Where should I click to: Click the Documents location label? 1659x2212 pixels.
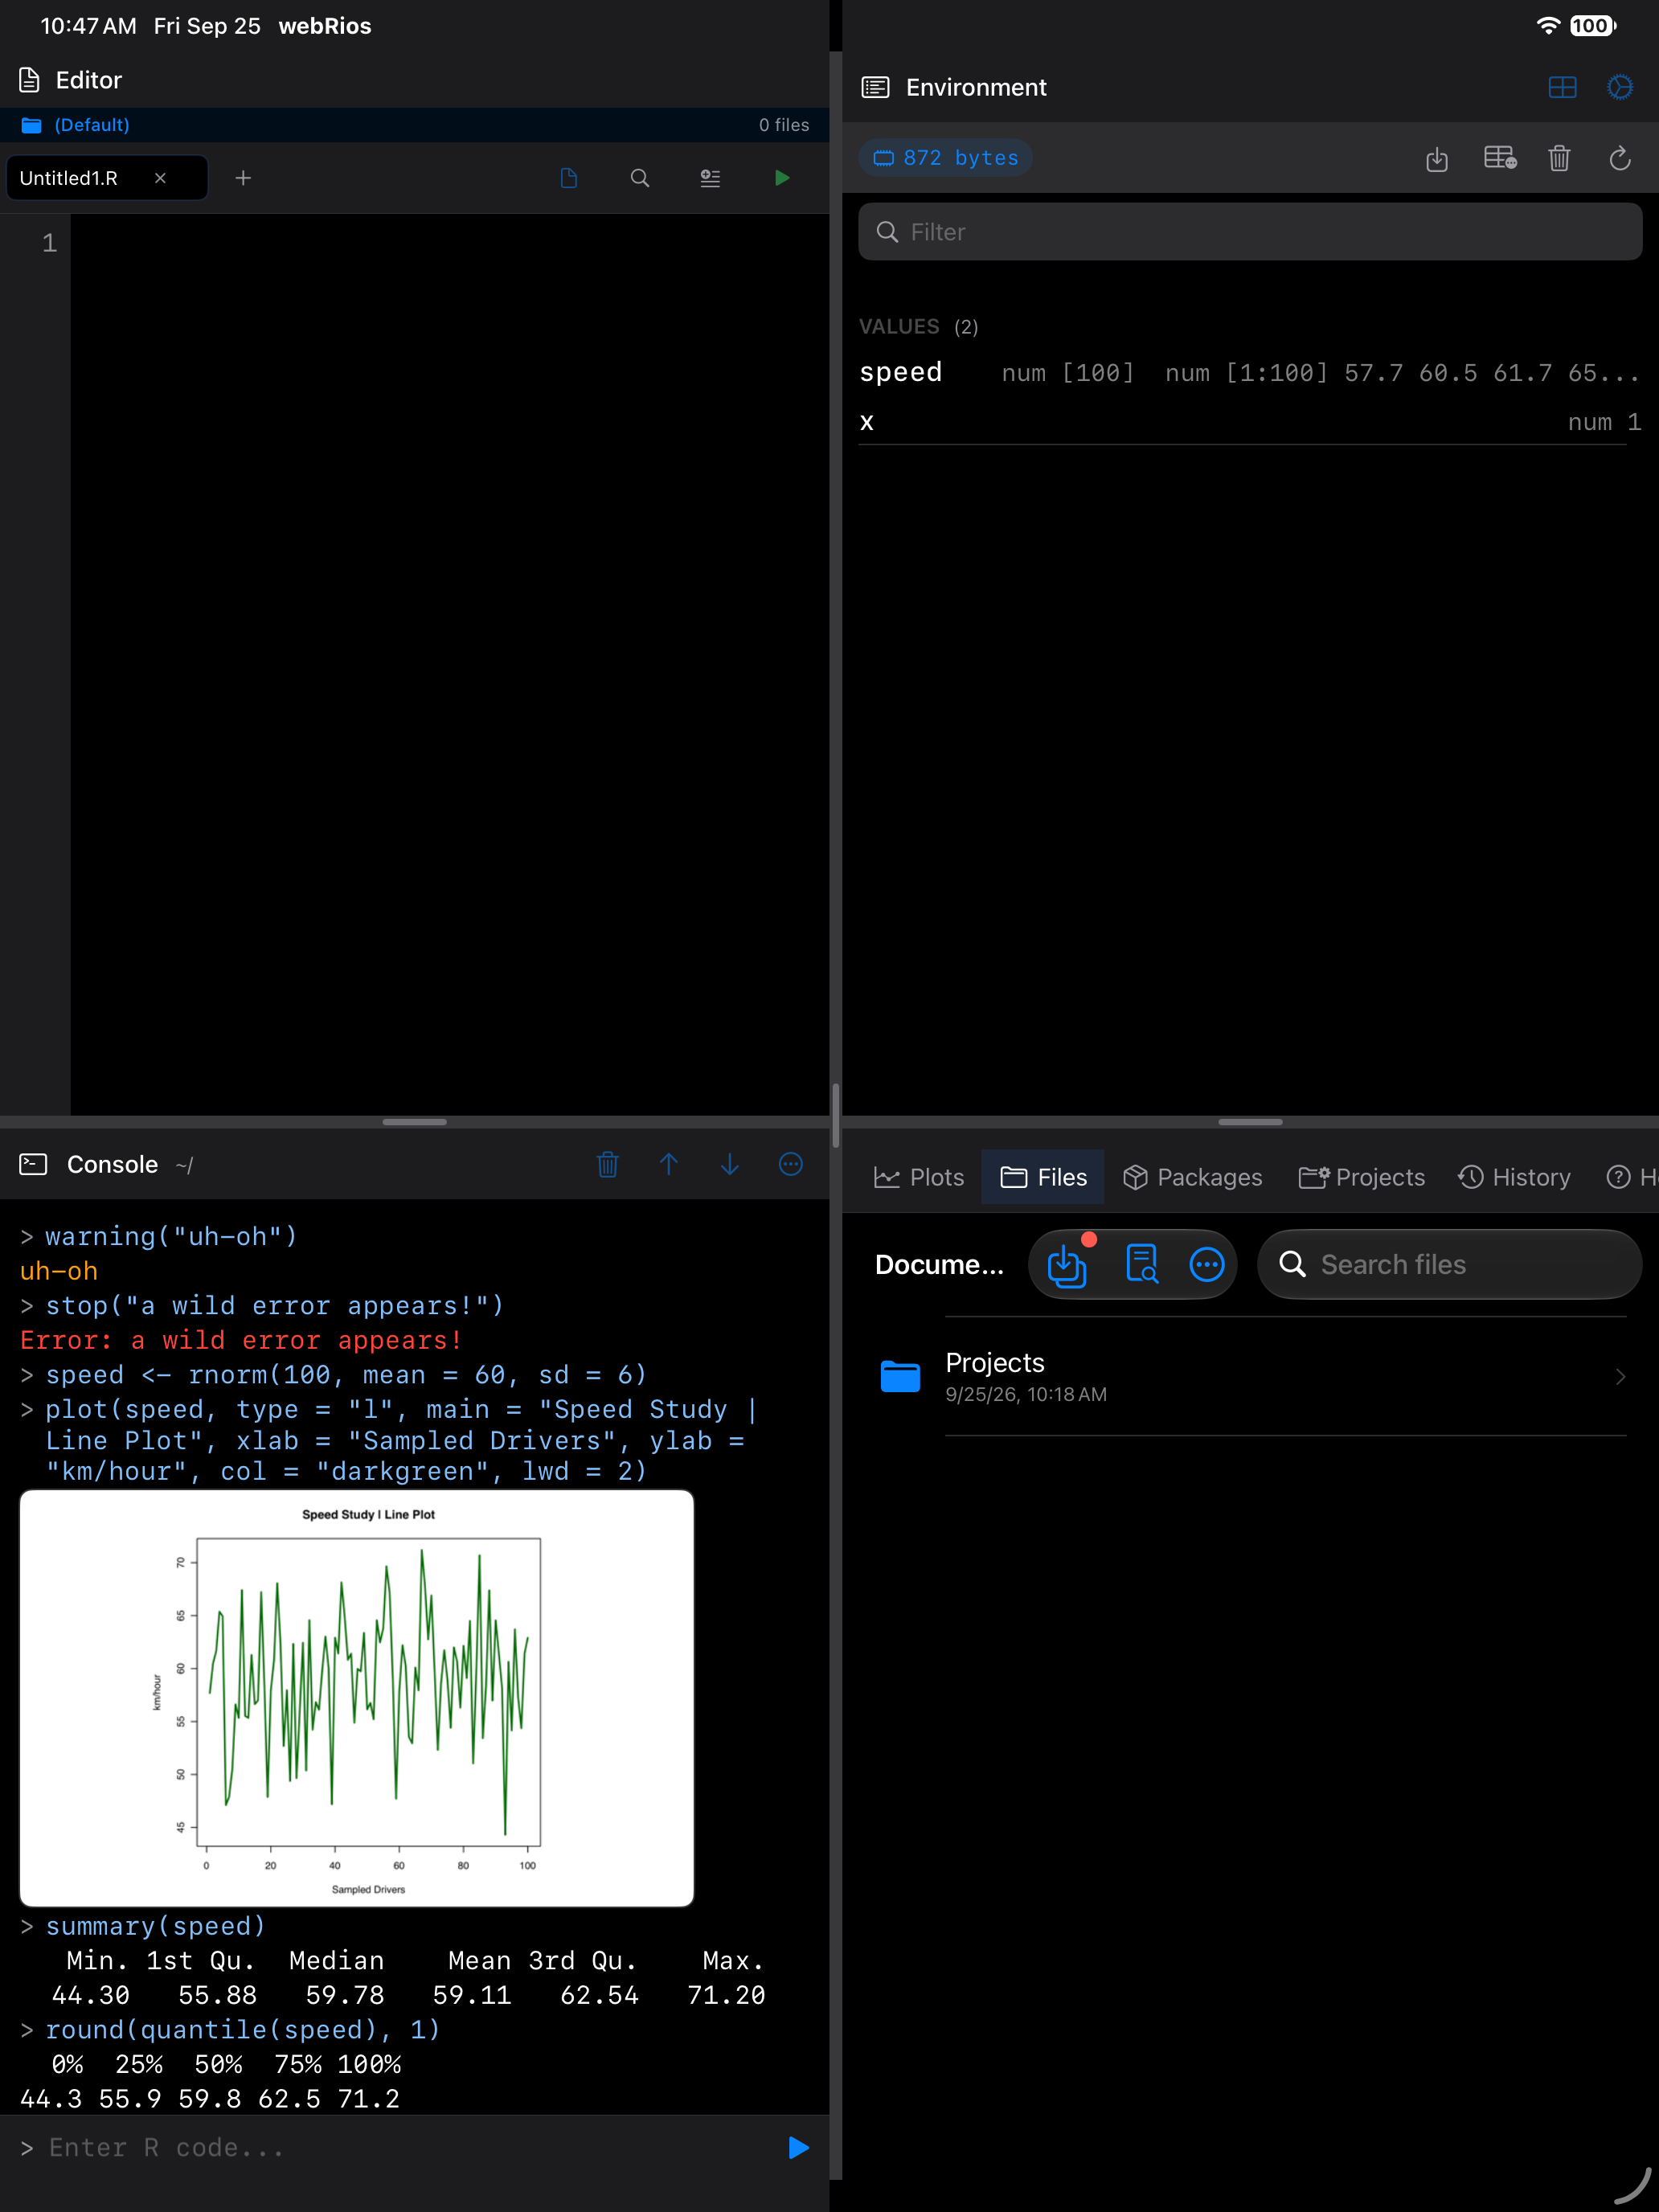(939, 1264)
